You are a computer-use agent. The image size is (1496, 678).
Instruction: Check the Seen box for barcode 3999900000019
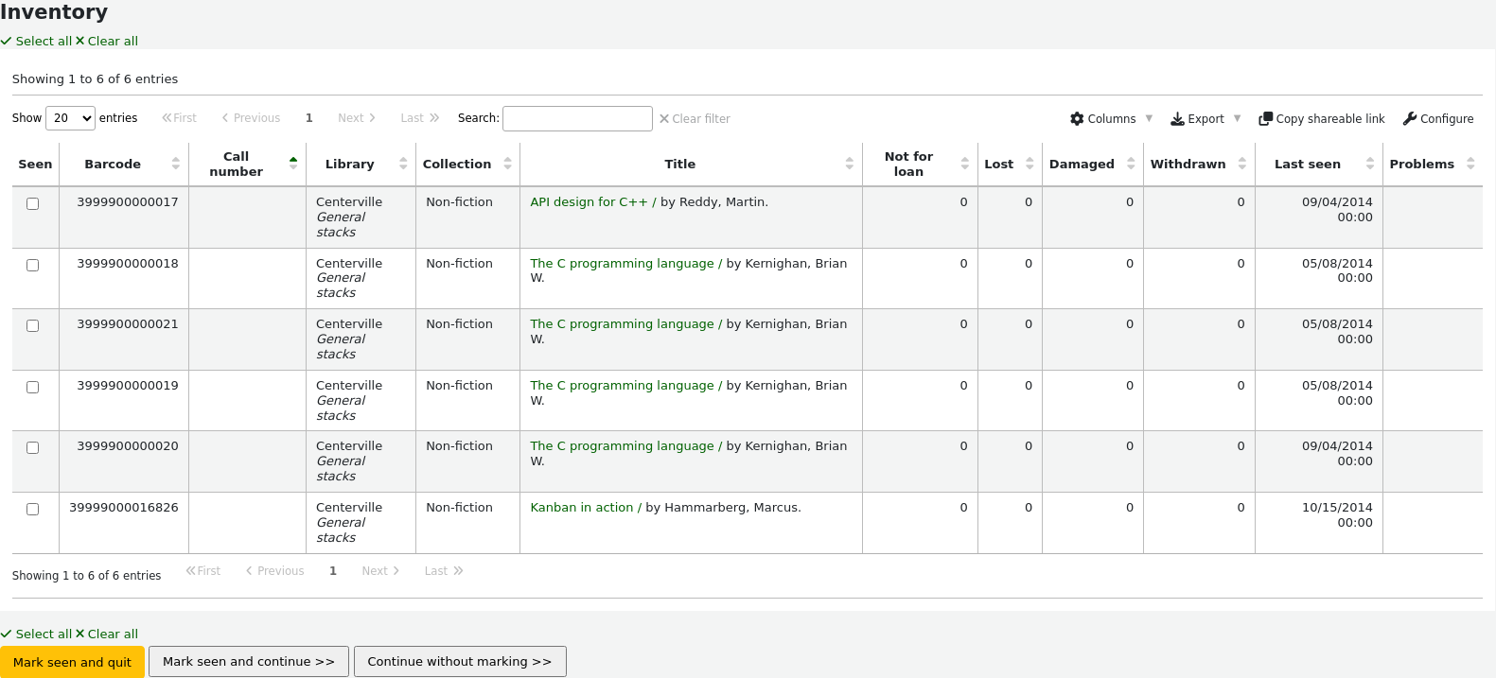[33, 388]
